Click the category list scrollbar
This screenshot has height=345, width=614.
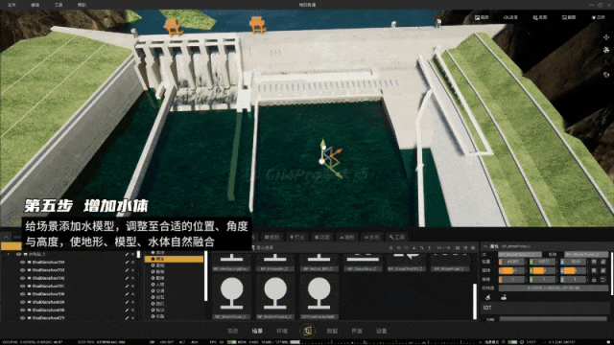(x=206, y=276)
